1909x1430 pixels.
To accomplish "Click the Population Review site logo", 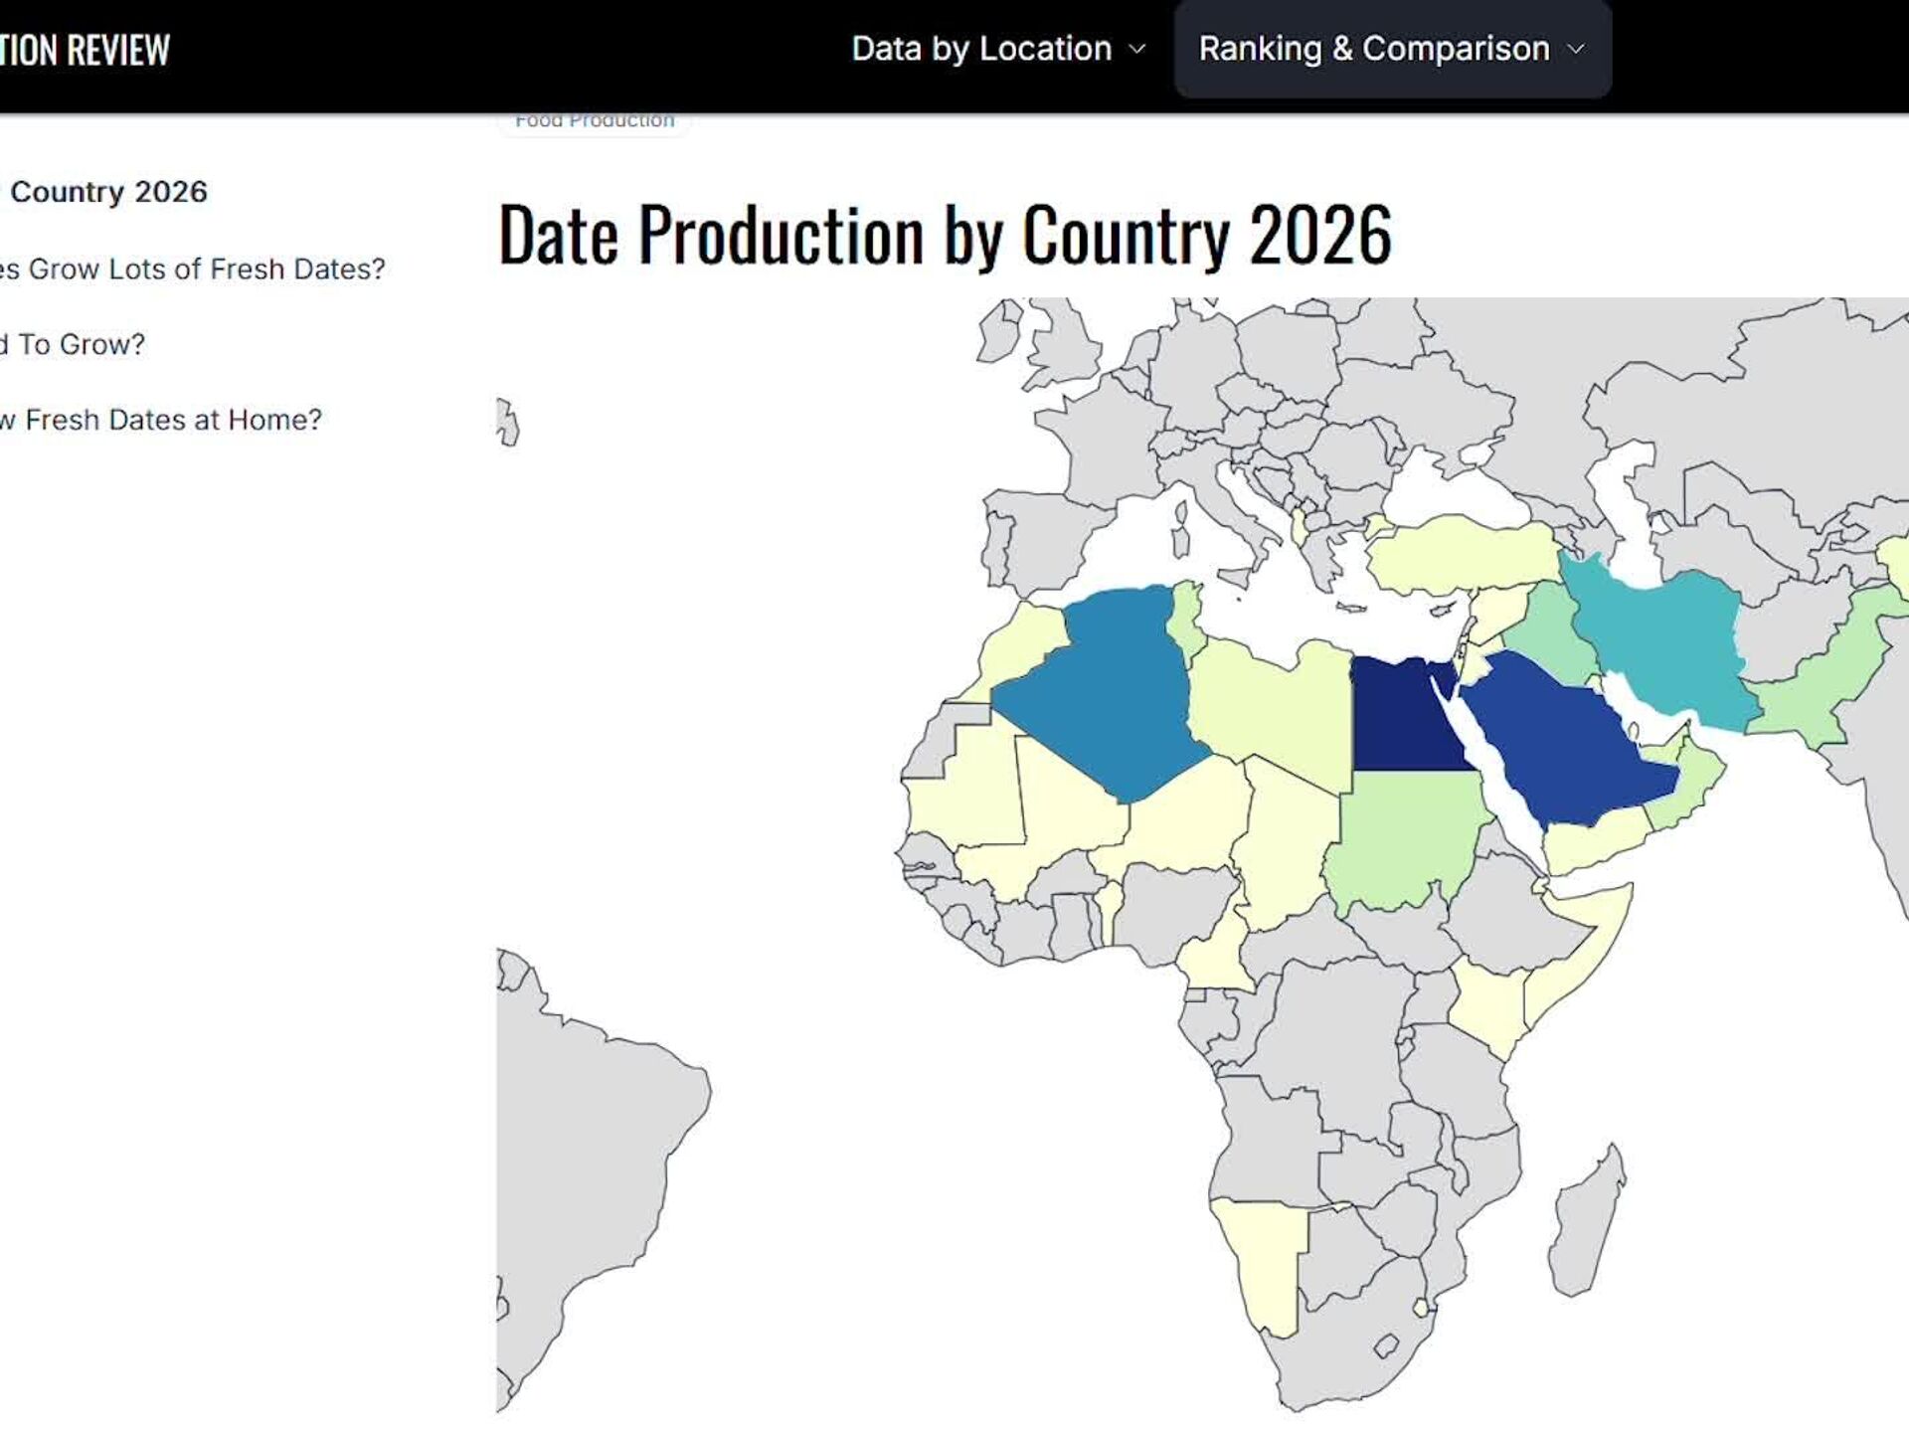I will coord(85,50).
